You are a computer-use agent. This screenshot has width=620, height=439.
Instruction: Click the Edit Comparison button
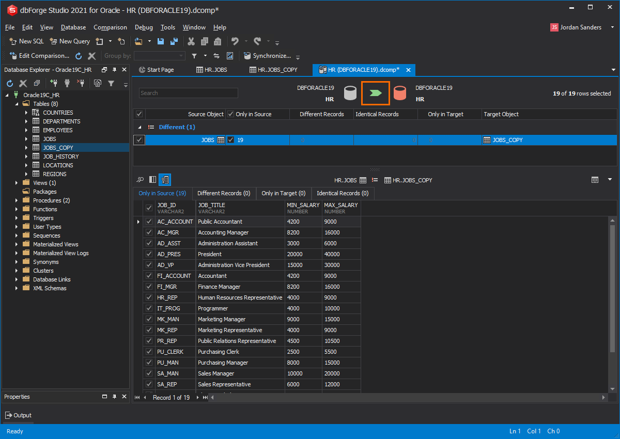coord(39,55)
